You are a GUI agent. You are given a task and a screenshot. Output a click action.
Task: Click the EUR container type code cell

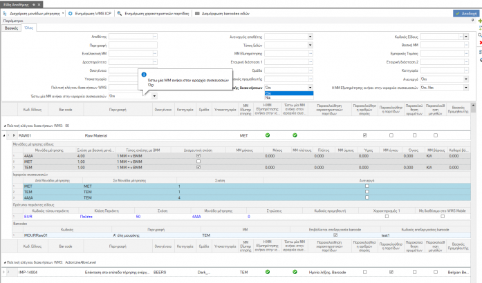(50, 217)
